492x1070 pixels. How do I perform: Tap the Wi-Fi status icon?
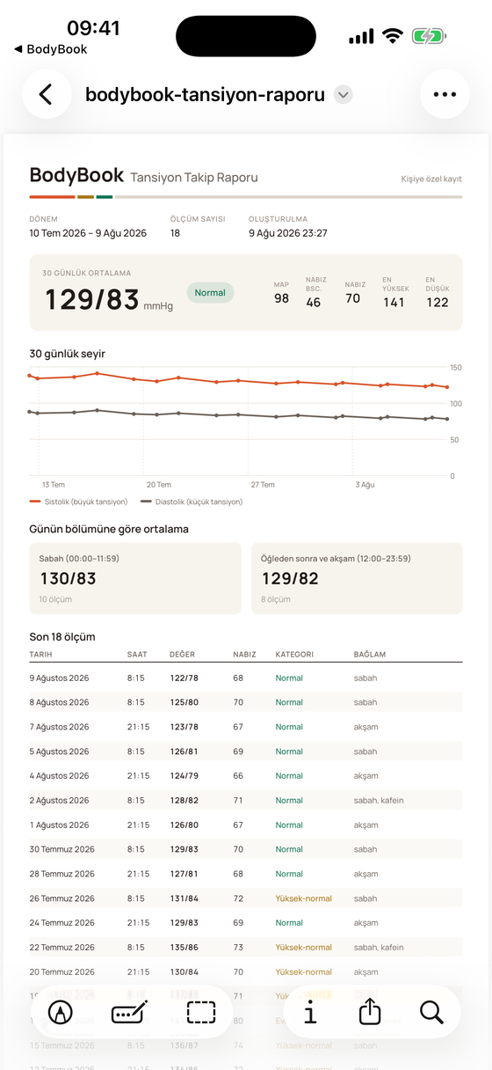click(393, 36)
